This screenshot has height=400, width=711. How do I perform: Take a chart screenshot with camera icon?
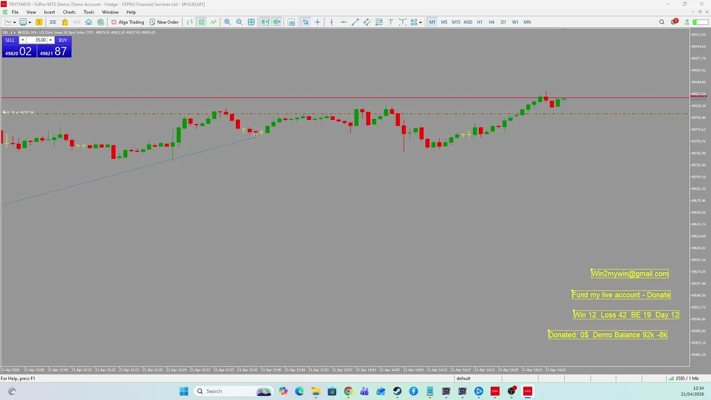291,22
